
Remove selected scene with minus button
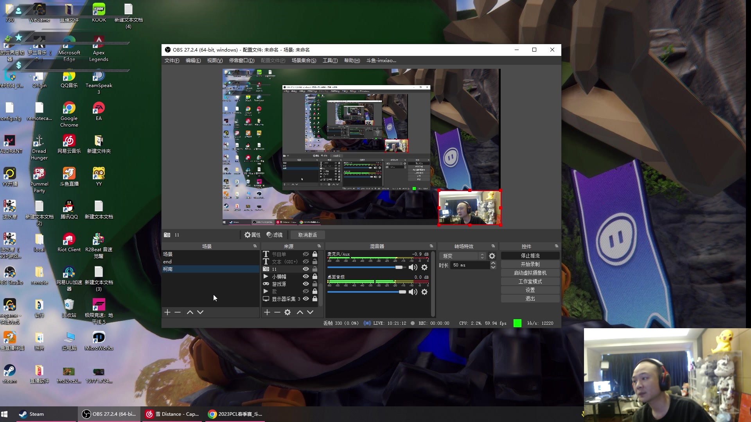pos(178,312)
